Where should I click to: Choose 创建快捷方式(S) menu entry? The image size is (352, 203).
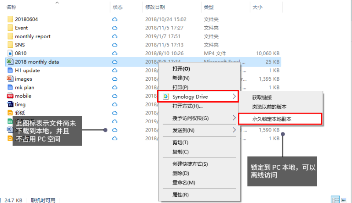click(x=190, y=164)
